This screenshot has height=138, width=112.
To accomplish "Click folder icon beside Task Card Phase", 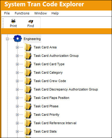I will click(x=28, y=106).
